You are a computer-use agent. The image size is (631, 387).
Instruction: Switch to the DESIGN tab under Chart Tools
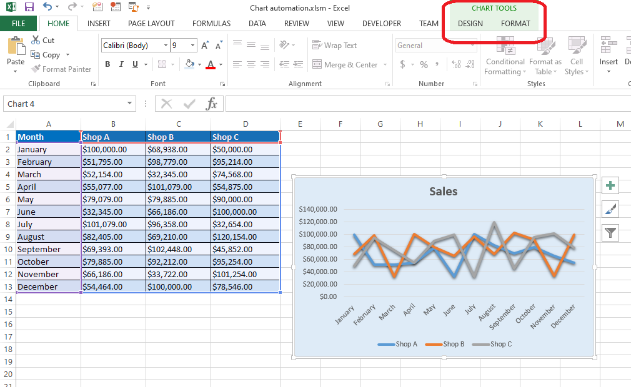[x=470, y=23]
